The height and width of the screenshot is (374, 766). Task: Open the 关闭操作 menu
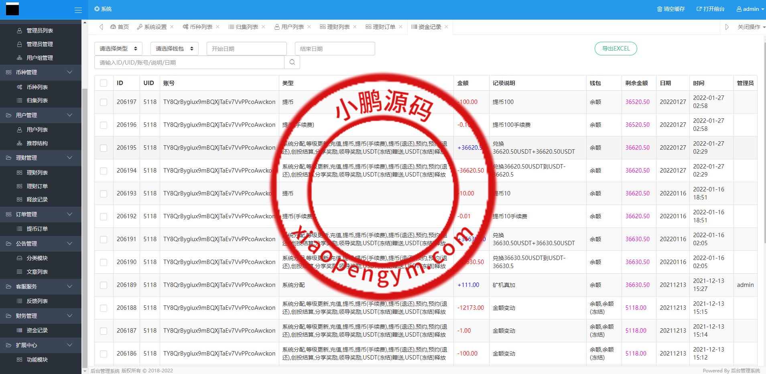click(749, 27)
